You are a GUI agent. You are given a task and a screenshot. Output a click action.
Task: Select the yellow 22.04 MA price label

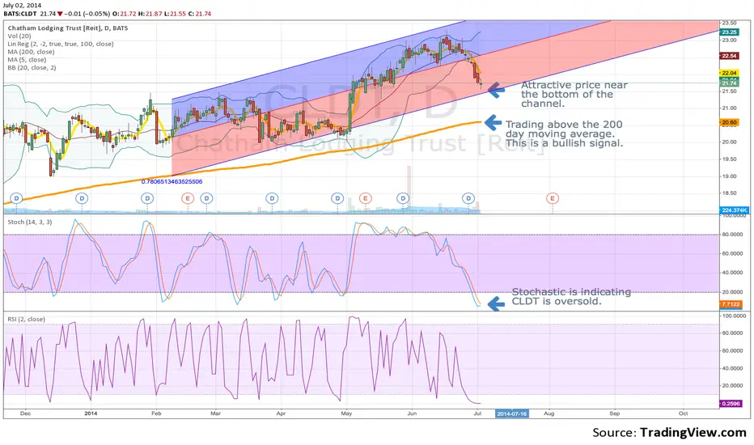pyautogui.click(x=729, y=73)
